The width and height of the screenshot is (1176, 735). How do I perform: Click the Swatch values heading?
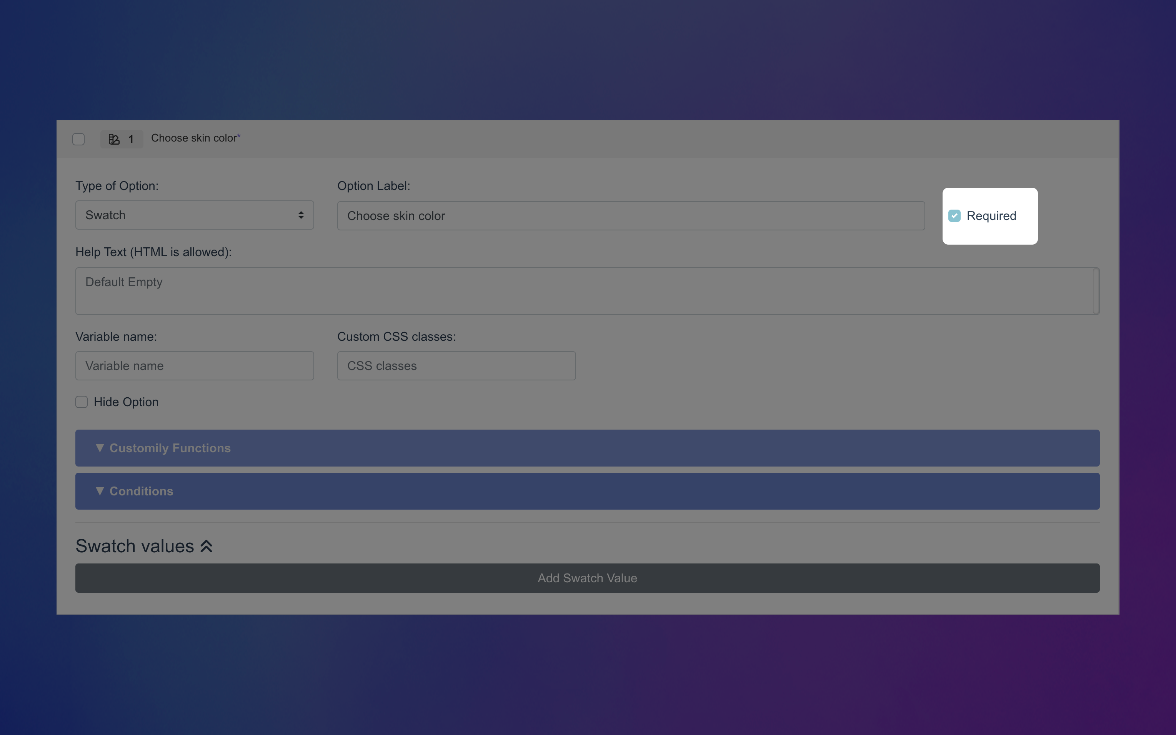(135, 547)
